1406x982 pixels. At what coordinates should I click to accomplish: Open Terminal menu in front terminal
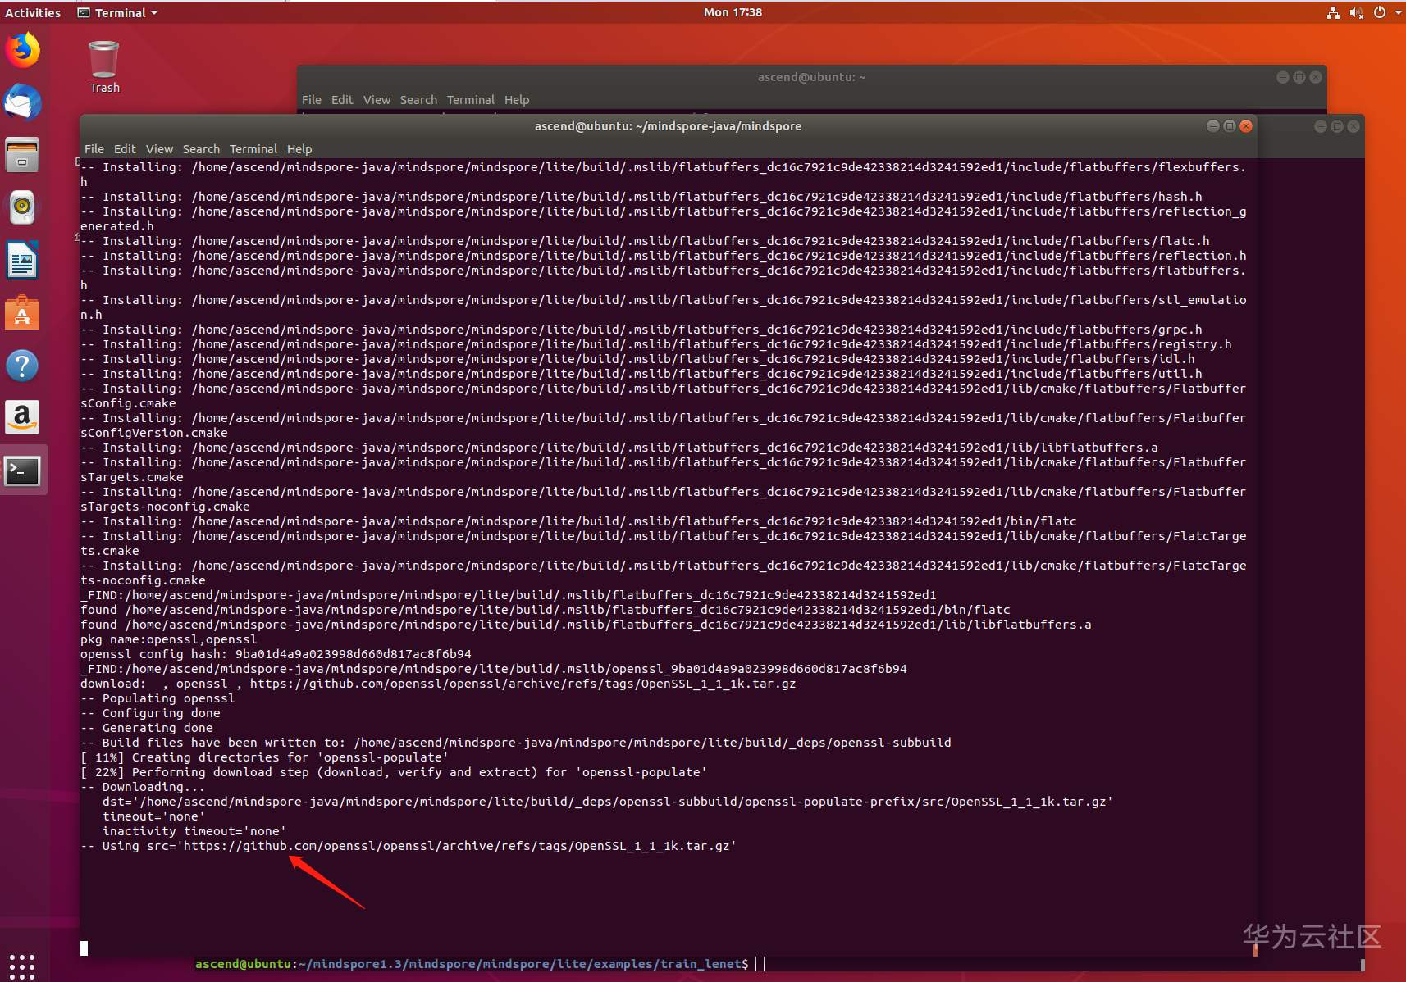tap(253, 149)
